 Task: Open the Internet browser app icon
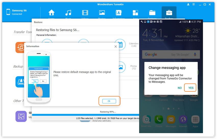[183, 120]
